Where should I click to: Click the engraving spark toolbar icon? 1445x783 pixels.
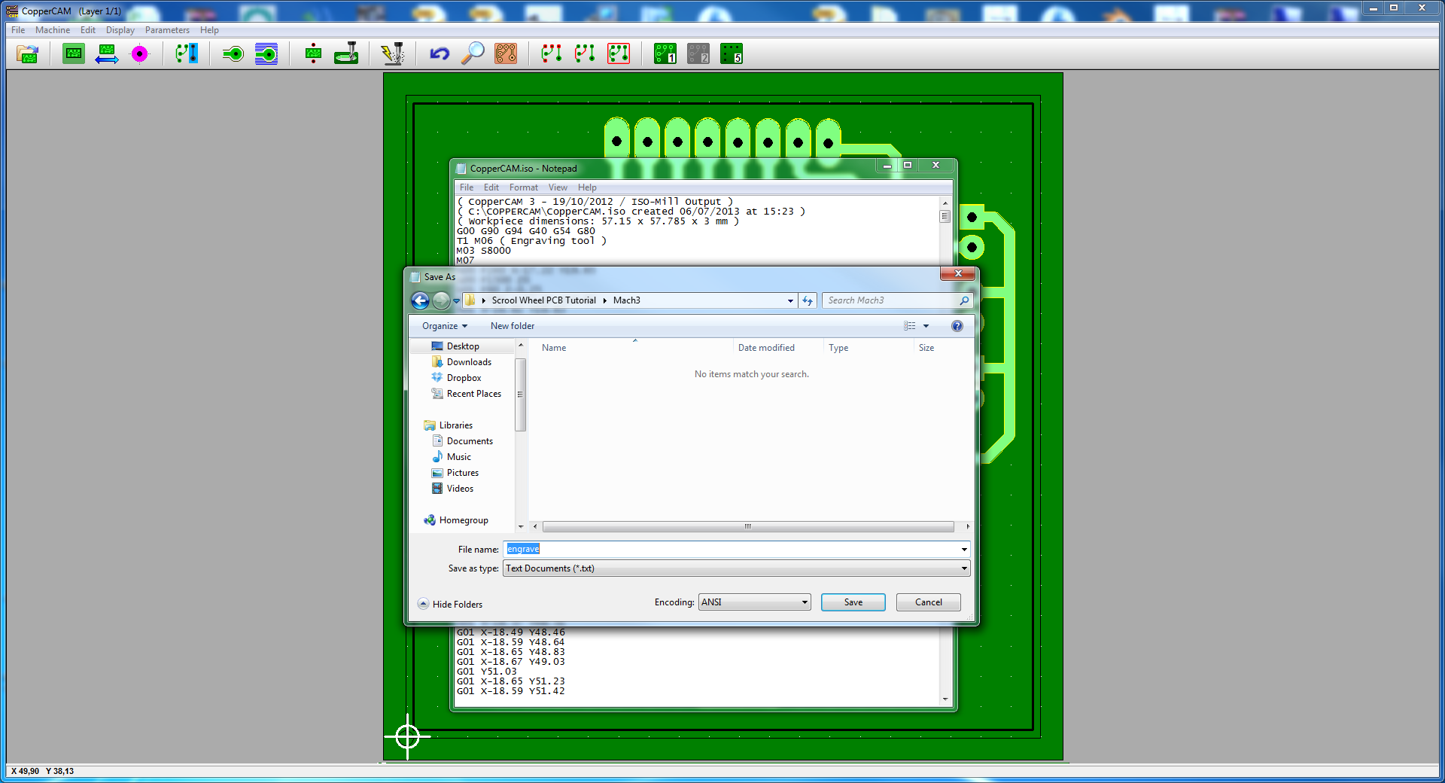393,53
